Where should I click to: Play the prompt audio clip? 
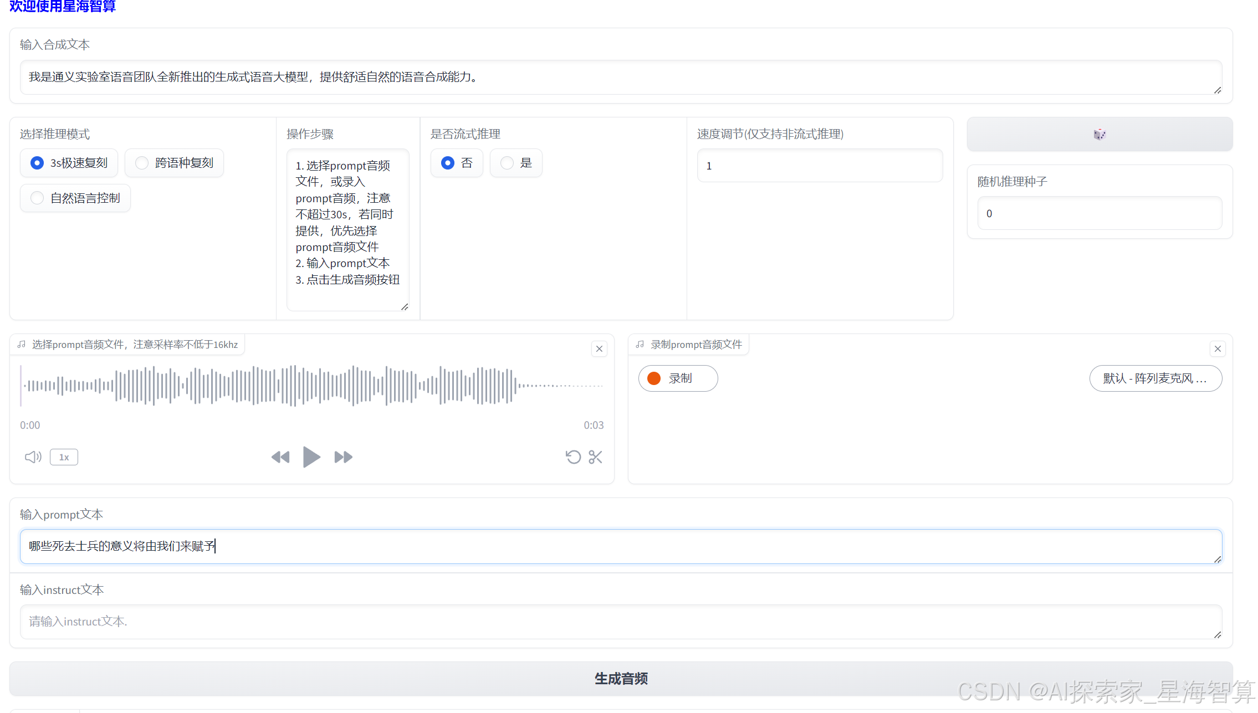click(311, 457)
